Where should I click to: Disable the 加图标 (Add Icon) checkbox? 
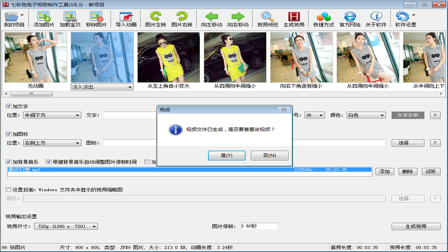(8, 134)
